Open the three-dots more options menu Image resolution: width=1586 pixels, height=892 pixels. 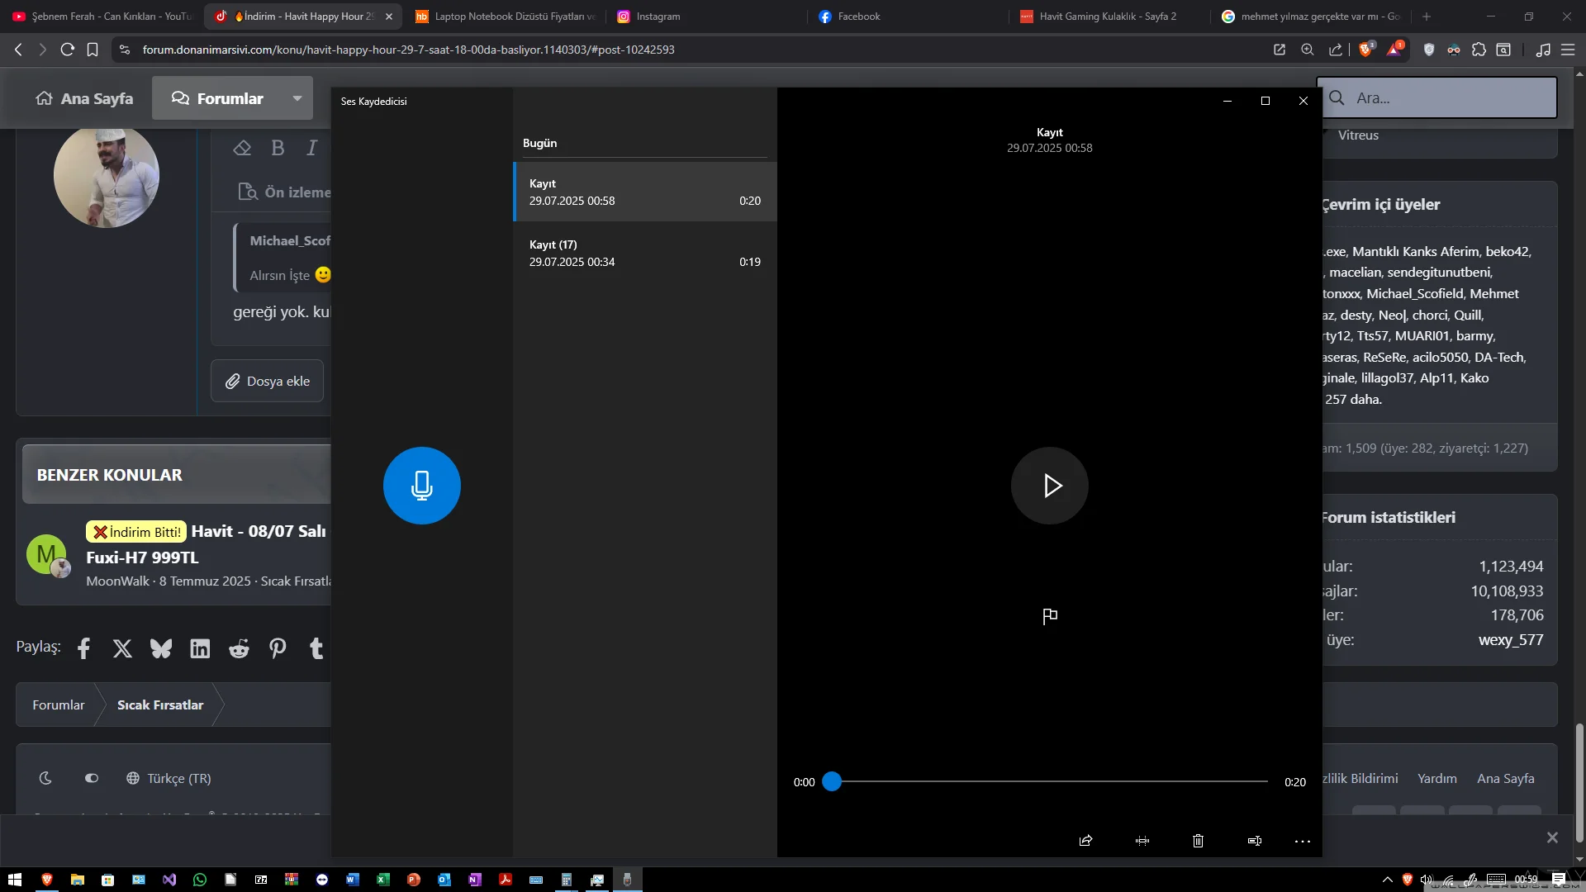point(1302,841)
